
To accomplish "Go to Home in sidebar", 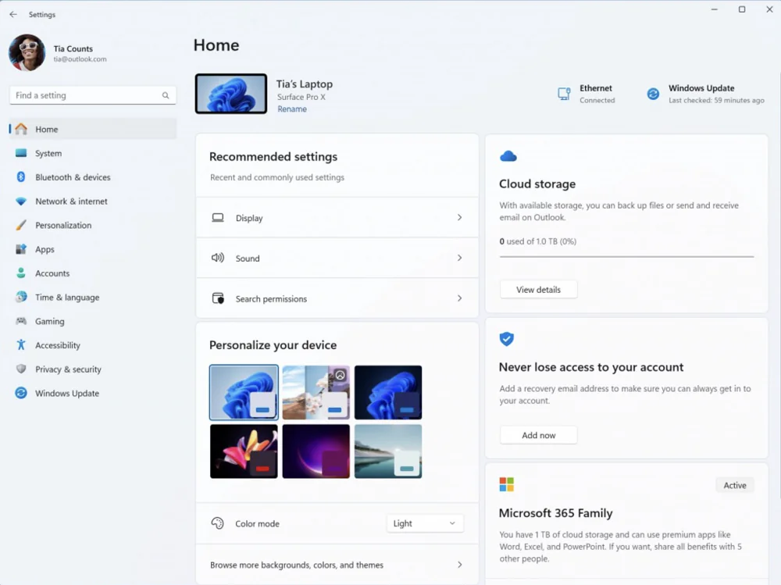I will tap(93, 129).
